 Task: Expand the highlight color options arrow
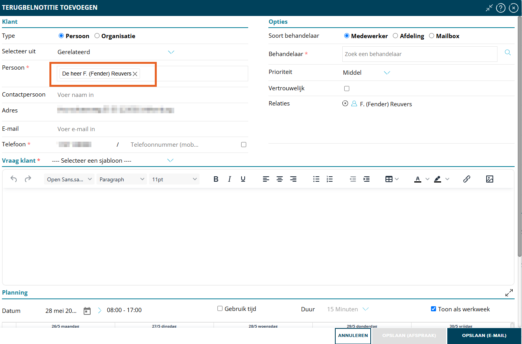[x=447, y=179]
